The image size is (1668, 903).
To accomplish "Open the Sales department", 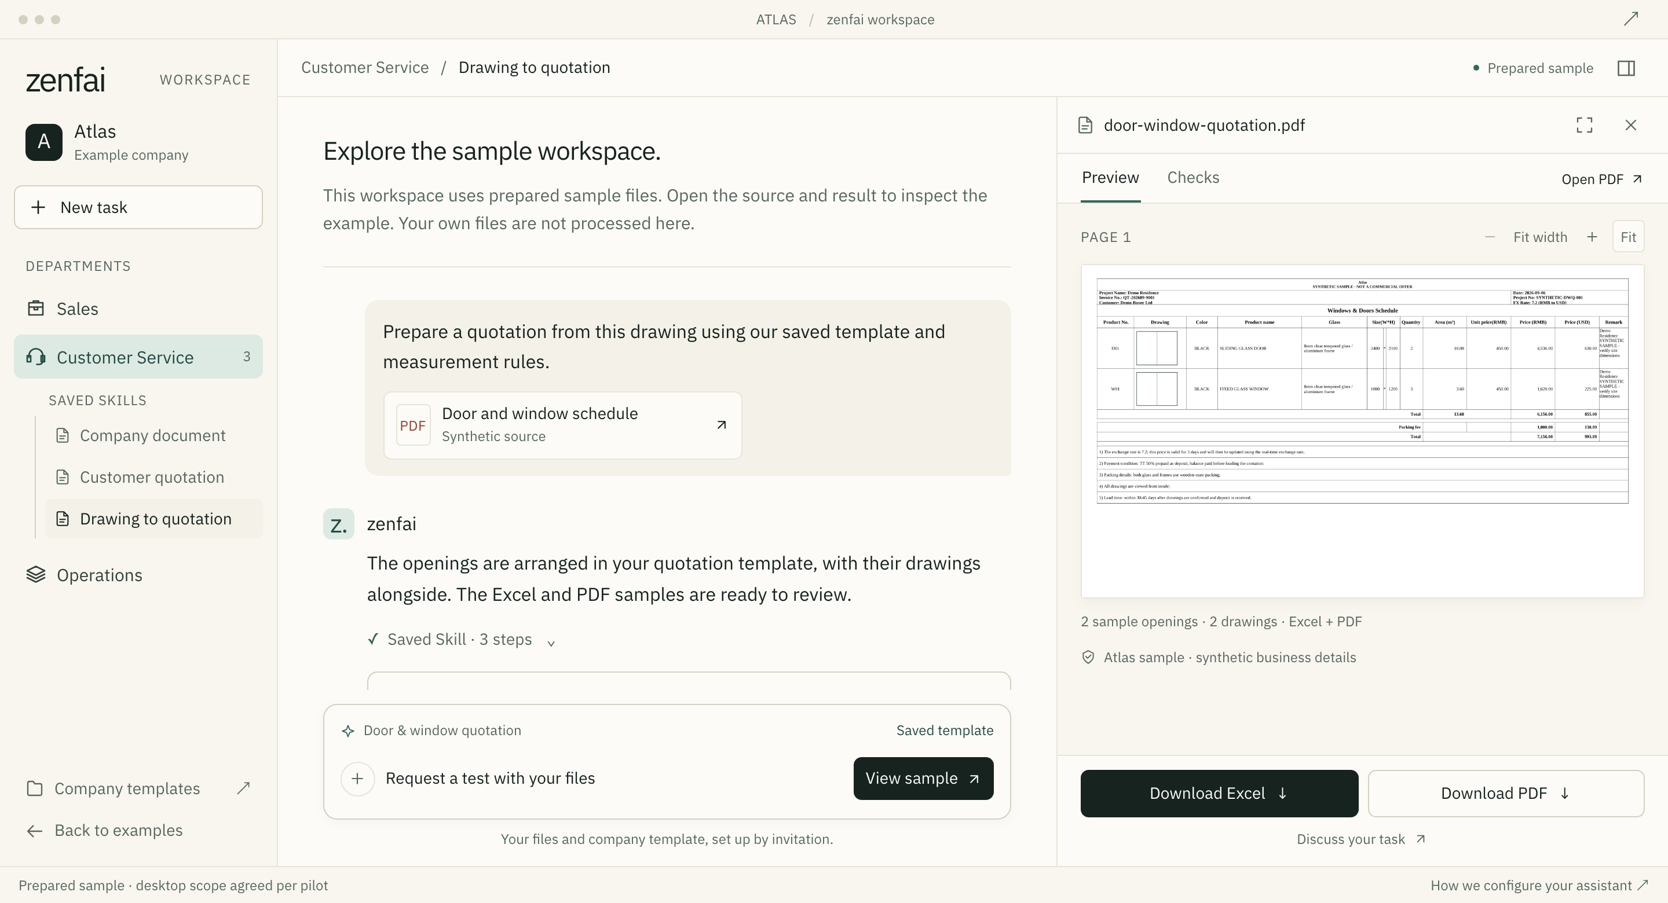I will pyautogui.click(x=138, y=309).
